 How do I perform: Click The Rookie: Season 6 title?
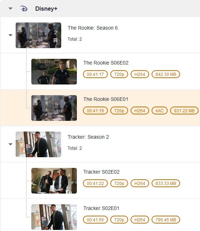[93, 28]
